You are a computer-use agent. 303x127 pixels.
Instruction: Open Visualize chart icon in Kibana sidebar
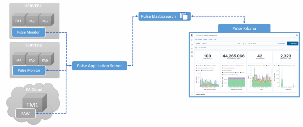point(192,49)
